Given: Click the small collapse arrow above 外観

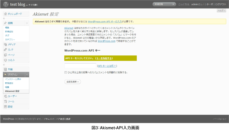Looking at the screenshot, I should click(x=4, y=65).
